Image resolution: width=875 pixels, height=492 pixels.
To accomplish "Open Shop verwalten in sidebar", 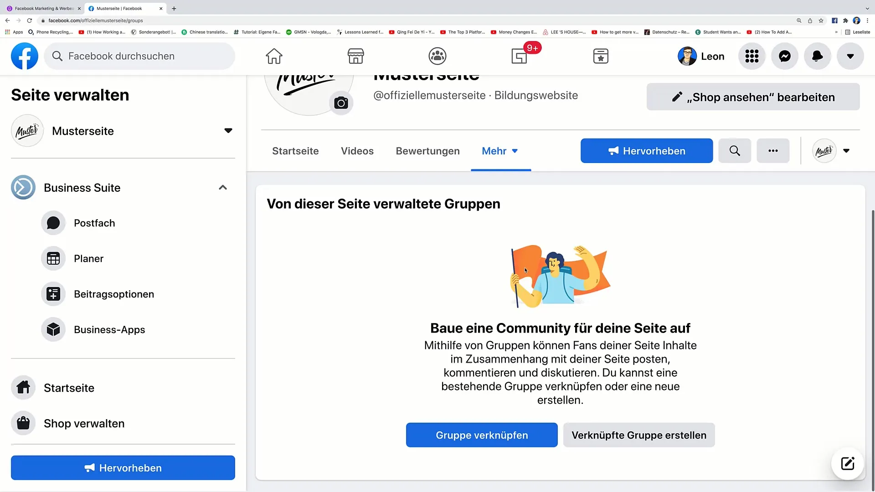I will 84,423.
